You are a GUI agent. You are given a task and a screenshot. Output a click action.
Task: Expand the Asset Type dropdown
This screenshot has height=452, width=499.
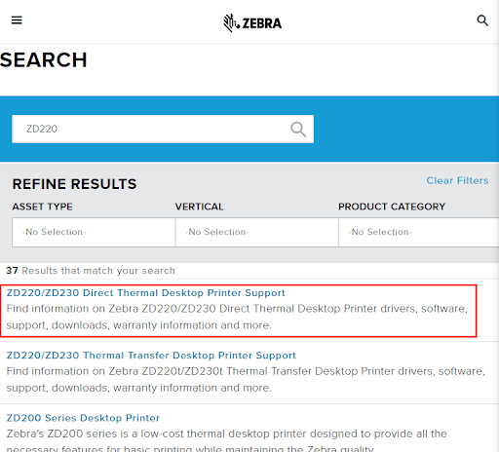coord(94,232)
